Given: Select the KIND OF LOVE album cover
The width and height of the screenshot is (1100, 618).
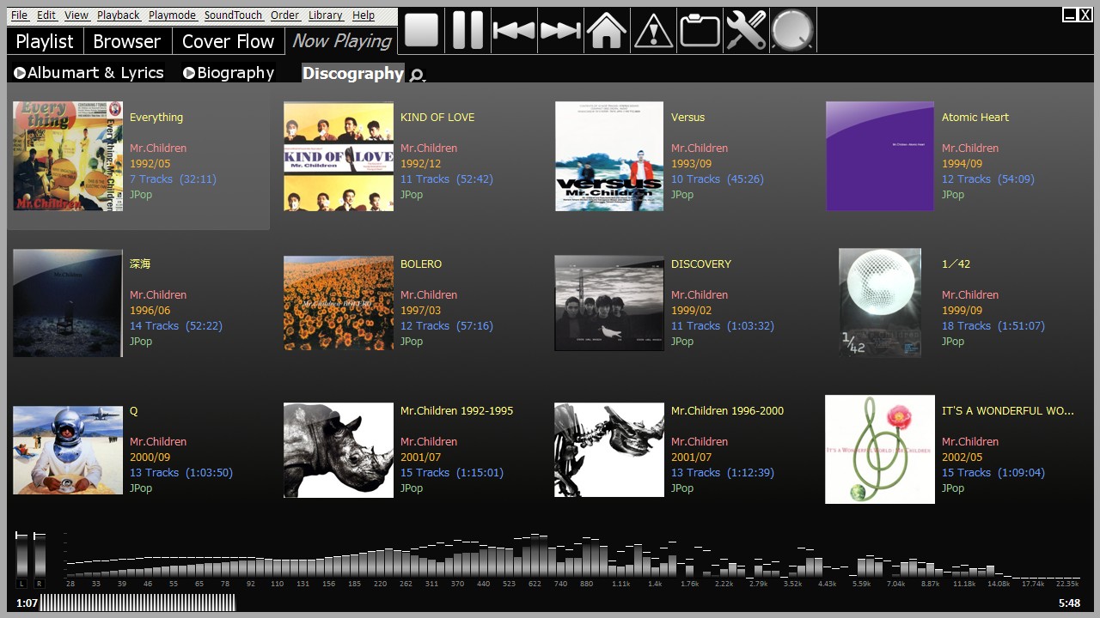Looking at the screenshot, I should [x=339, y=156].
